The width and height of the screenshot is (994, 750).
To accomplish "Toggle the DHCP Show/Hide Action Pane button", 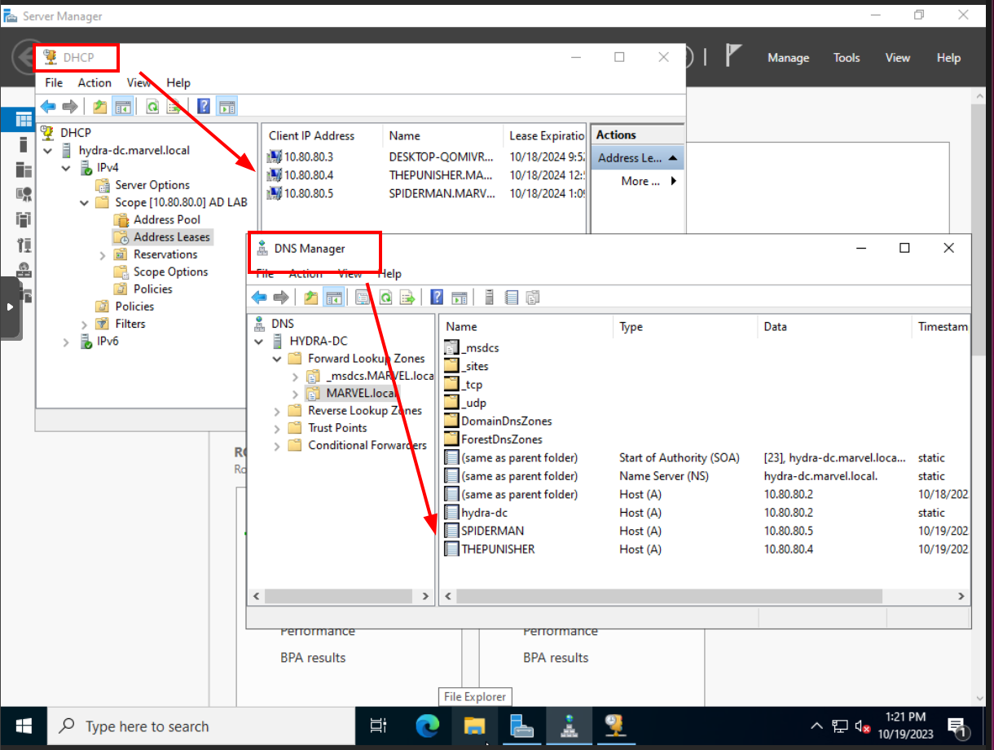I will [227, 106].
